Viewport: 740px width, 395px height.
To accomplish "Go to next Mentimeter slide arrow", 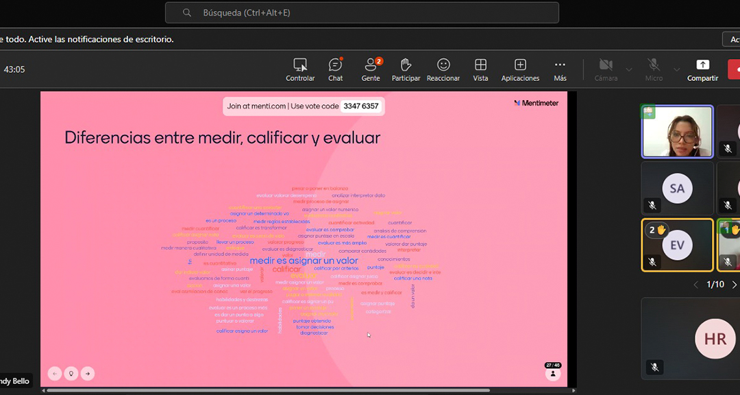I will point(88,374).
